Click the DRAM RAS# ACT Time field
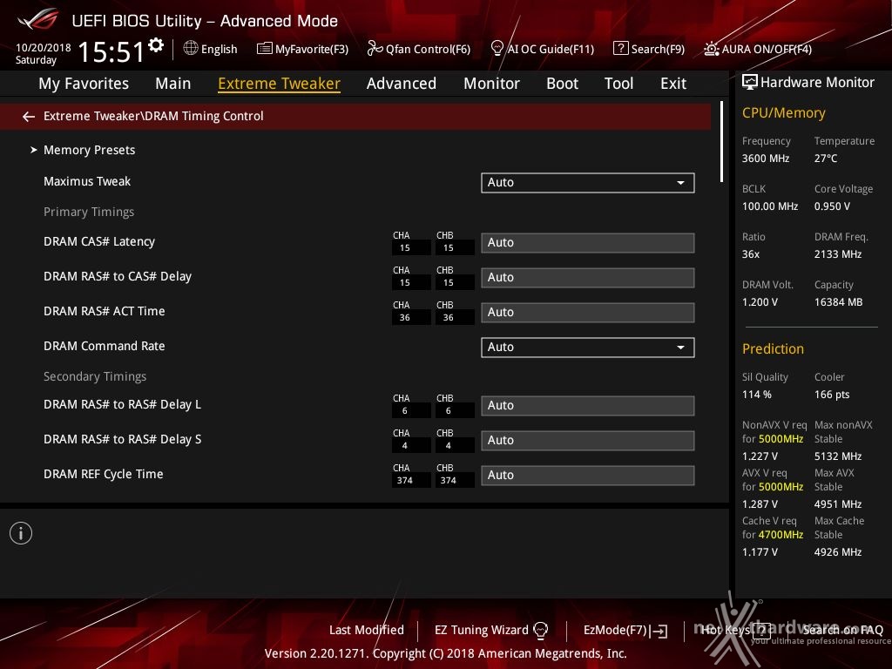Viewport: 892px width, 669px height. (x=588, y=313)
